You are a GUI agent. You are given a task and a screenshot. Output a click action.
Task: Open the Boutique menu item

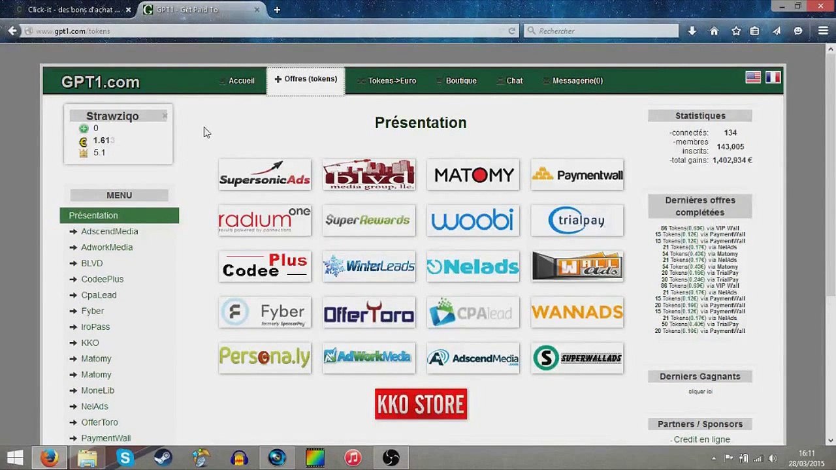457,81
